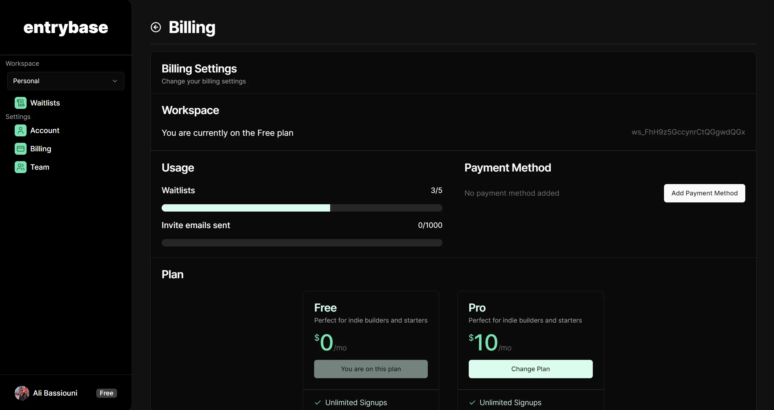Click the checkmark beside Free plan Unlimited Signups
The image size is (774, 410).
tap(318, 403)
